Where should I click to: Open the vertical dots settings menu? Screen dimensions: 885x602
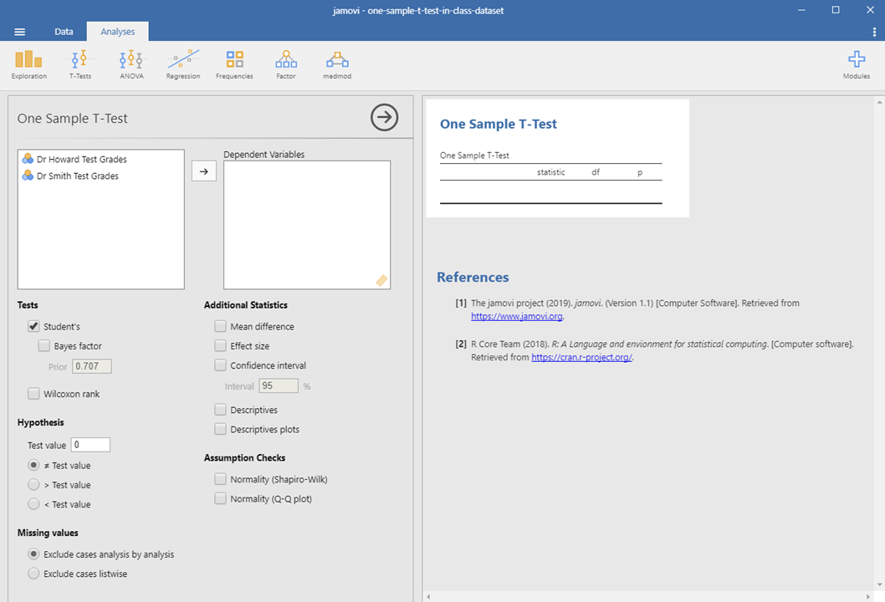[874, 32]
